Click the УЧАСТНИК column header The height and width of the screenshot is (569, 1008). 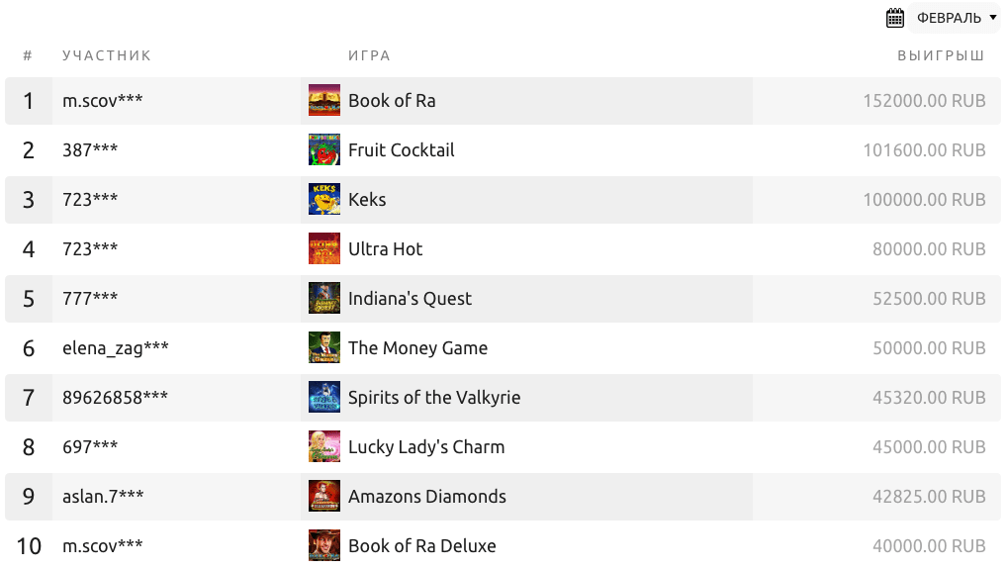[x=107, y=55]
